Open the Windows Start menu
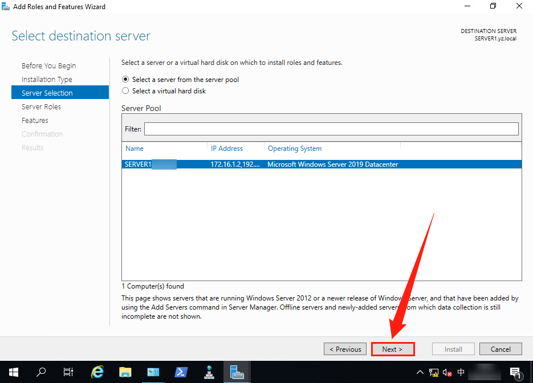533x383 pixels. [x=14, y=372]
